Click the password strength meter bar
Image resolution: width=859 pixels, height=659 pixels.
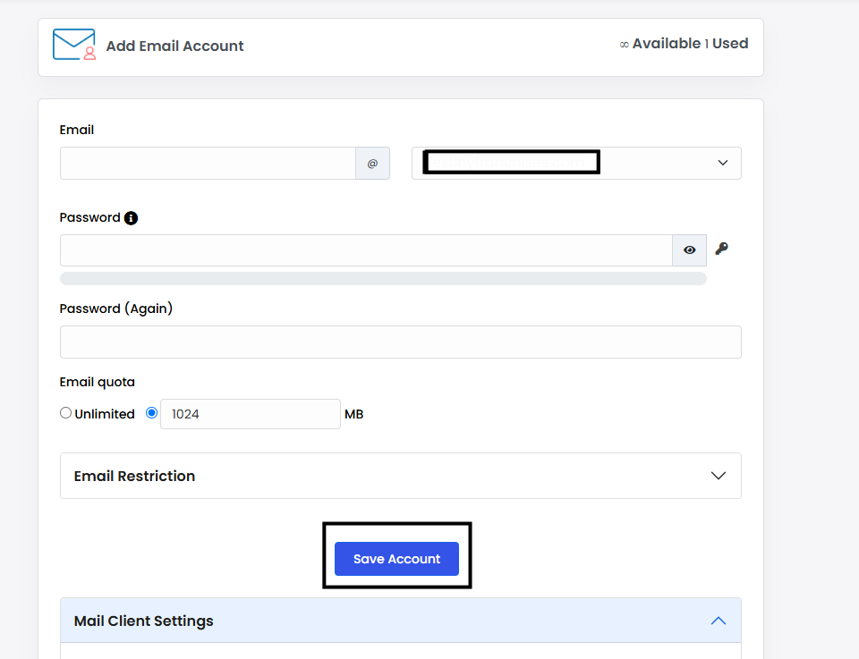(x=383, y=279)
